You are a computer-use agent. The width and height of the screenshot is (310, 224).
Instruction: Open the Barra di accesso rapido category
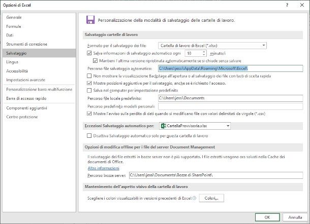[39, 98]
